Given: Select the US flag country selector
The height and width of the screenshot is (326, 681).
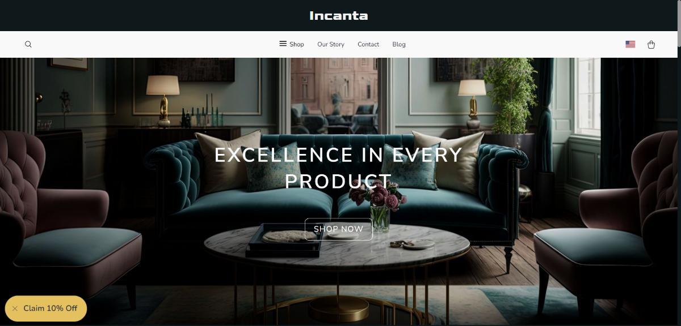Looking at the screenshot, I should 630,44.
